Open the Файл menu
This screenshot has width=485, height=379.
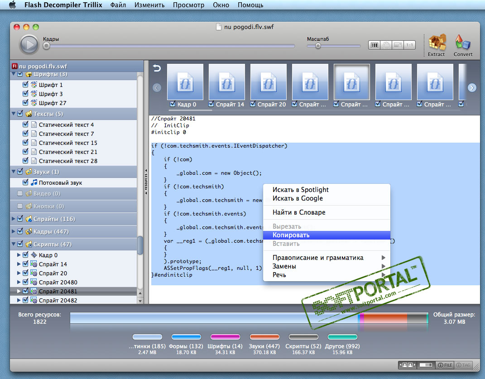pyautogui.click(x=118, y=5)
